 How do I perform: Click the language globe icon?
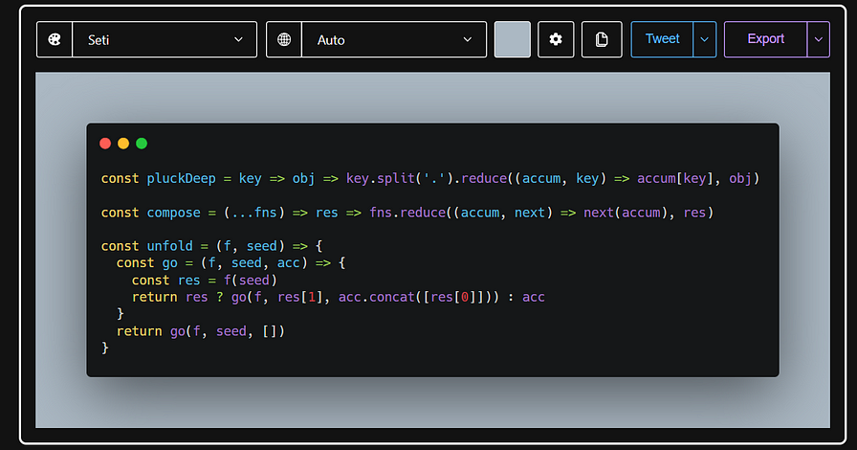284,39
